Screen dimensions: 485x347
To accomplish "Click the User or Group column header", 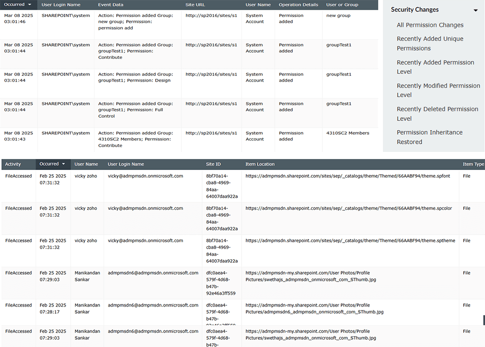I will 342,5.
